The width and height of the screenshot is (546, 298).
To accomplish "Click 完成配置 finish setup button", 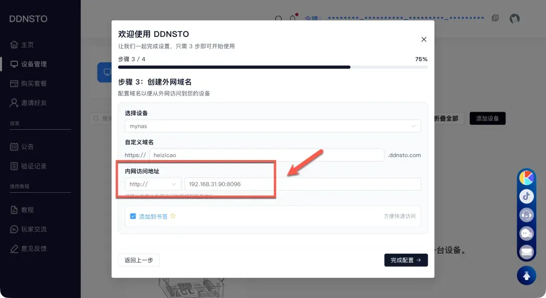I will tap(406, 260).
